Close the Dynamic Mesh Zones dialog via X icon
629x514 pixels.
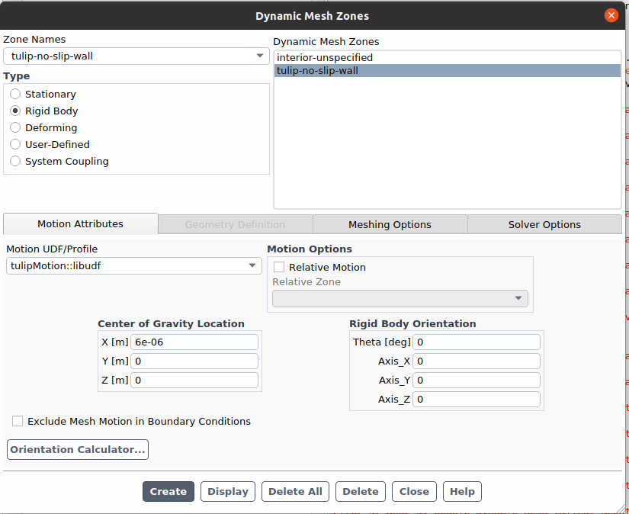(611, 15)
